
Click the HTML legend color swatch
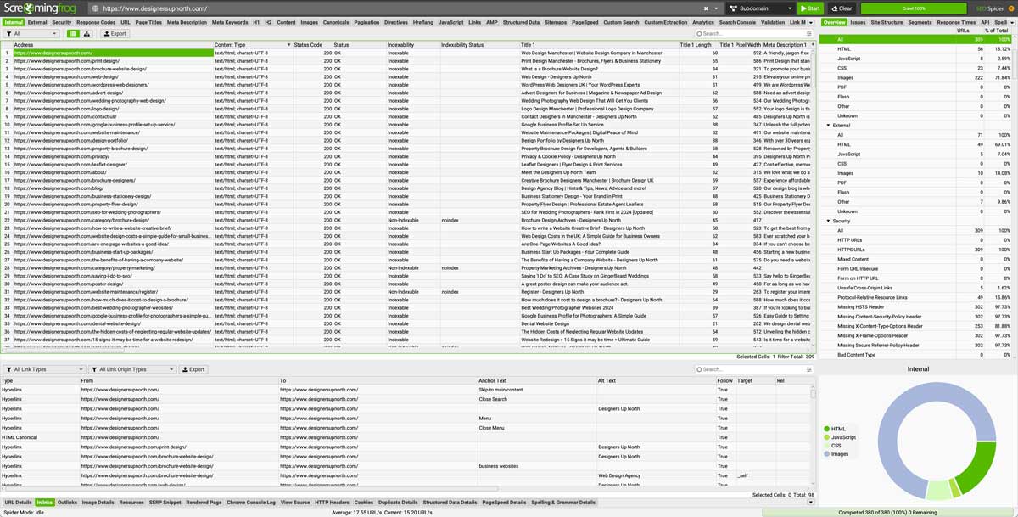pyautogui.click(x=826, y=429)
